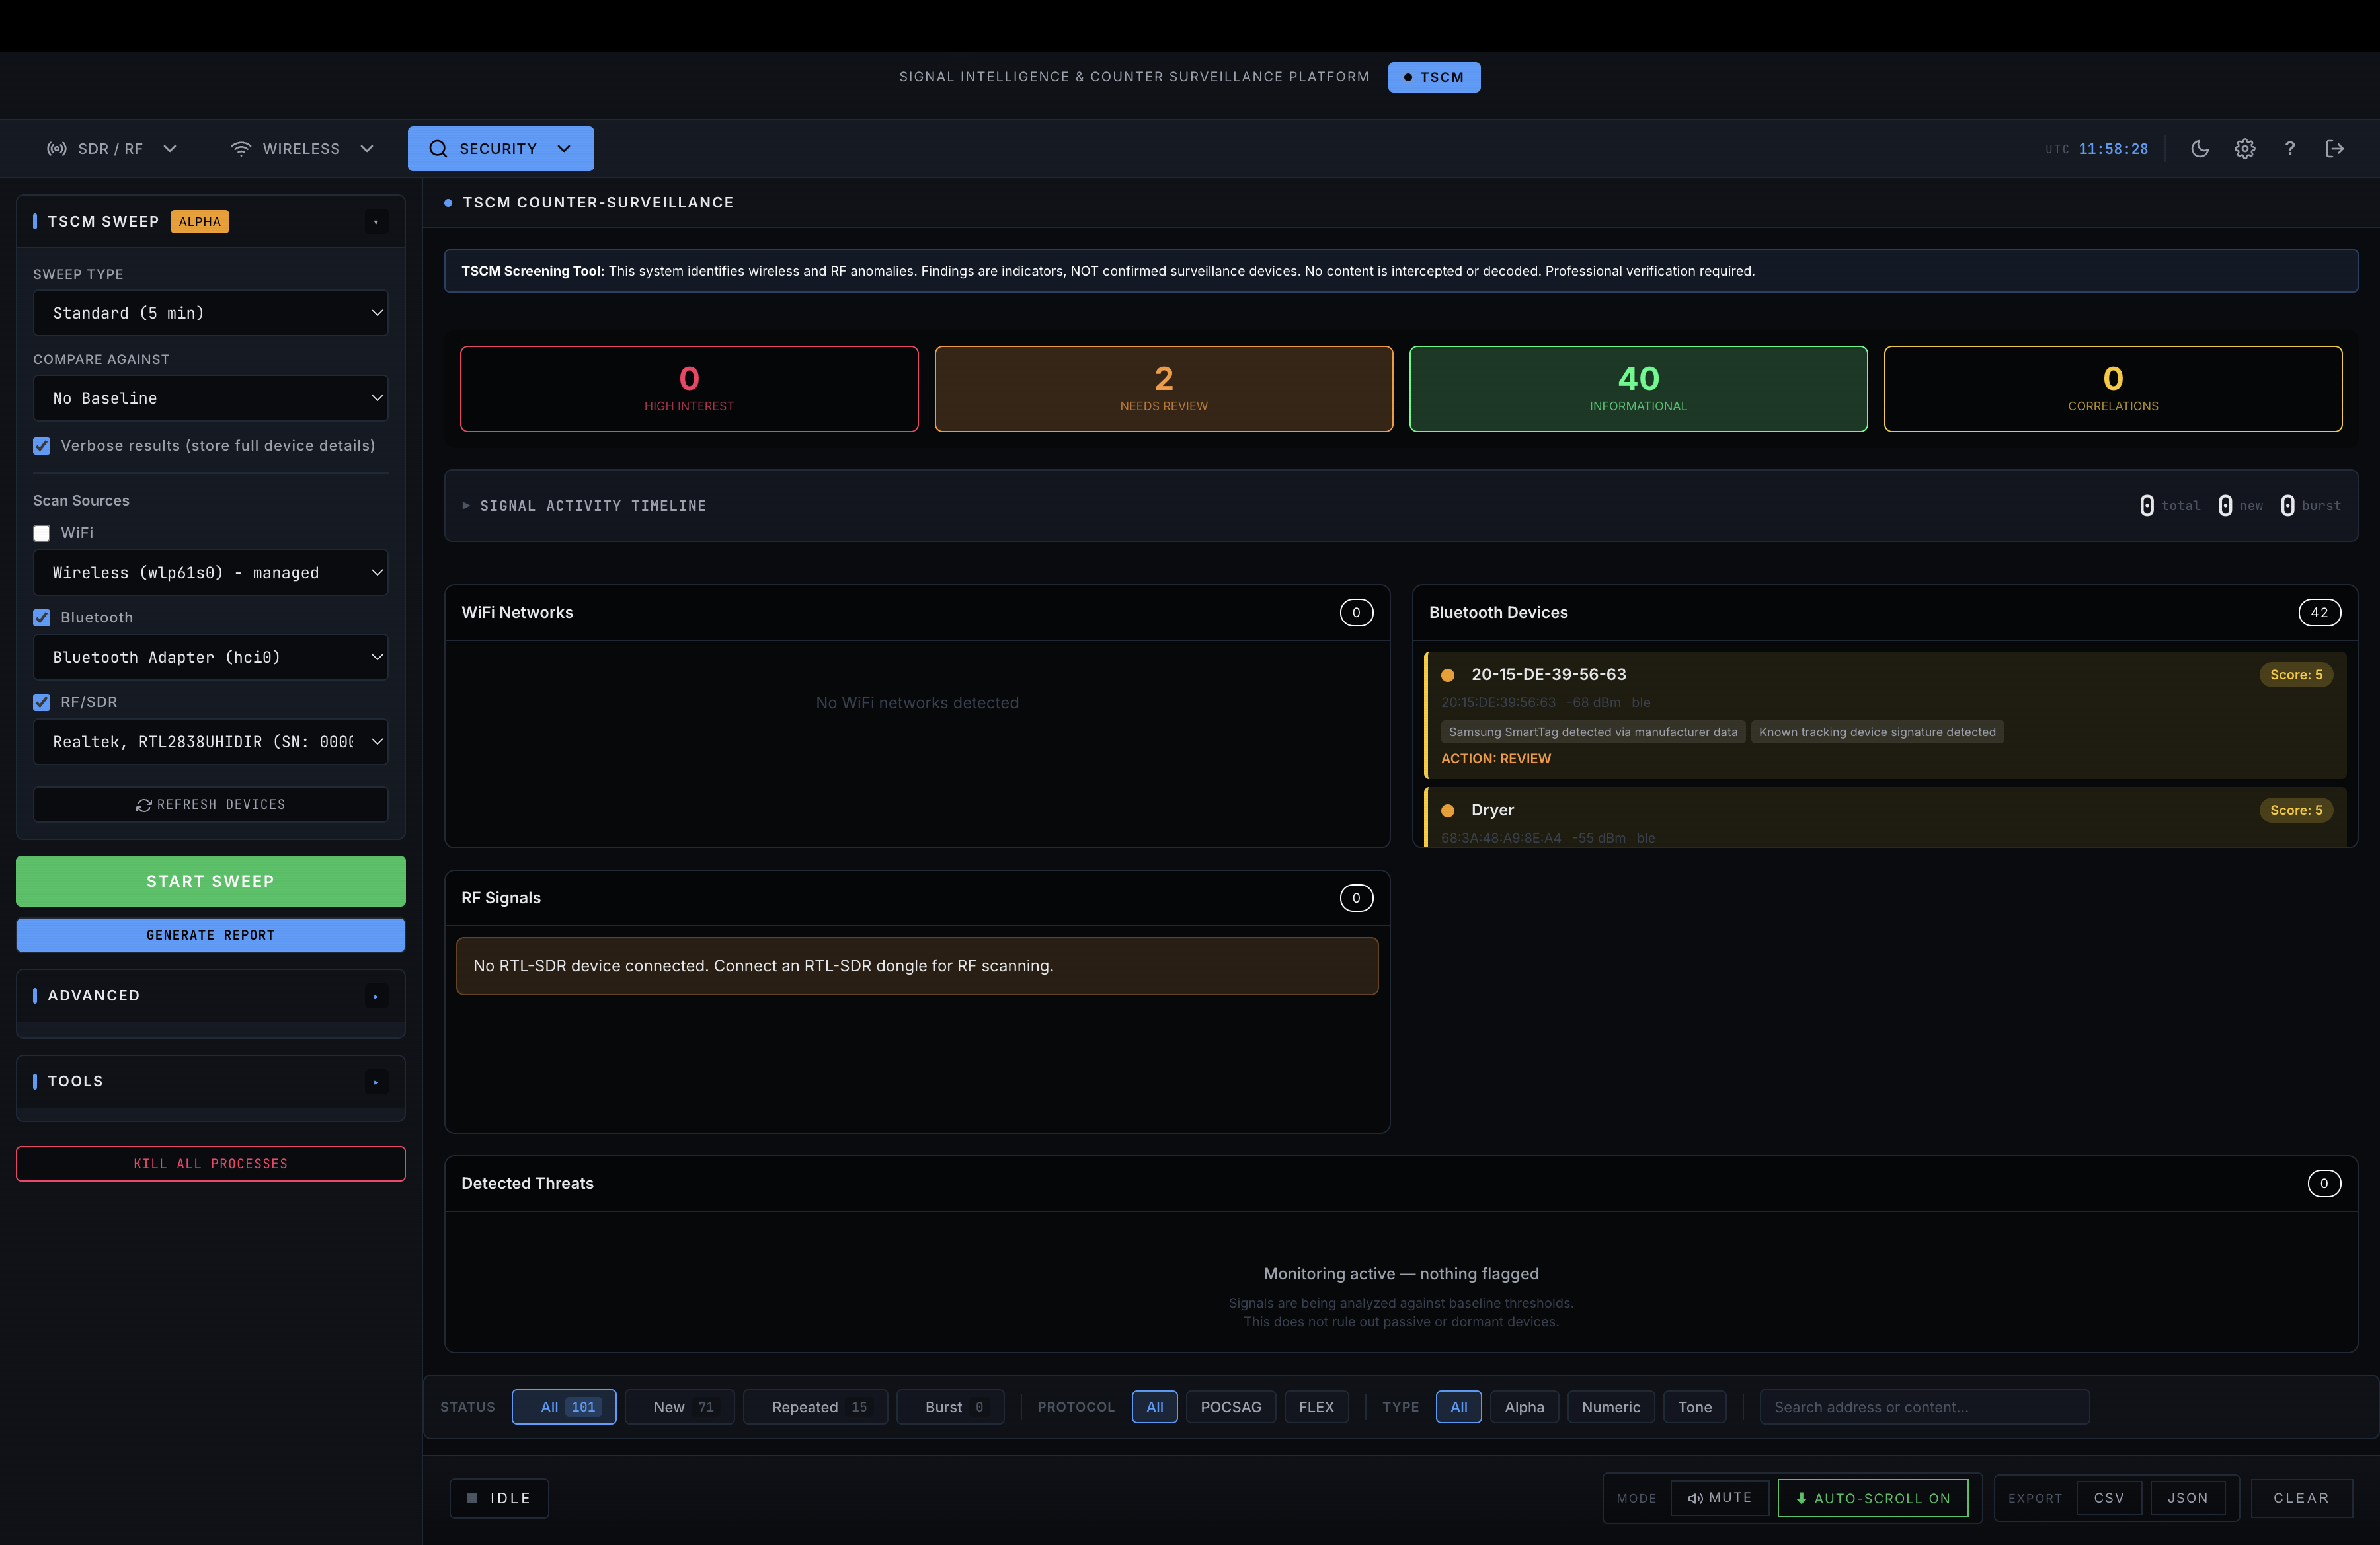2380x1545 pixels.
Task: Click the logout exit icon
Action: [x=2334, y=149]
